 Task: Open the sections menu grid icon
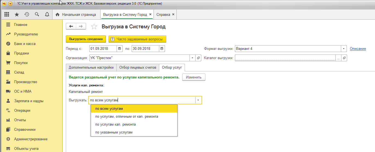(x=7, y=14)
